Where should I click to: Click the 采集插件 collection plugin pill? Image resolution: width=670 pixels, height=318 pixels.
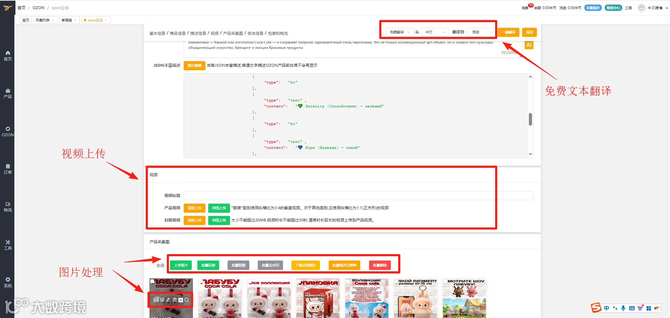click(593, 8)
